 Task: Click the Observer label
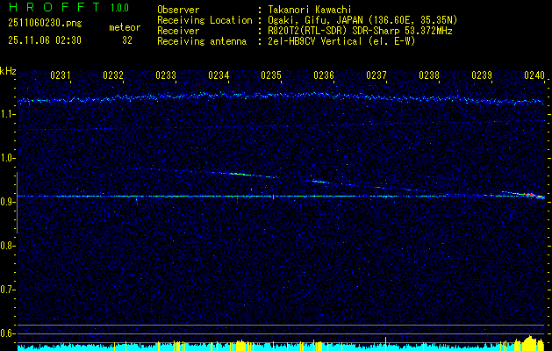(178, 10)
